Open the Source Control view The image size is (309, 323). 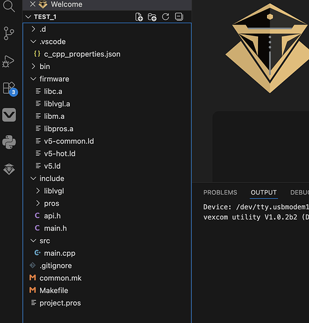tap(9, 34)
